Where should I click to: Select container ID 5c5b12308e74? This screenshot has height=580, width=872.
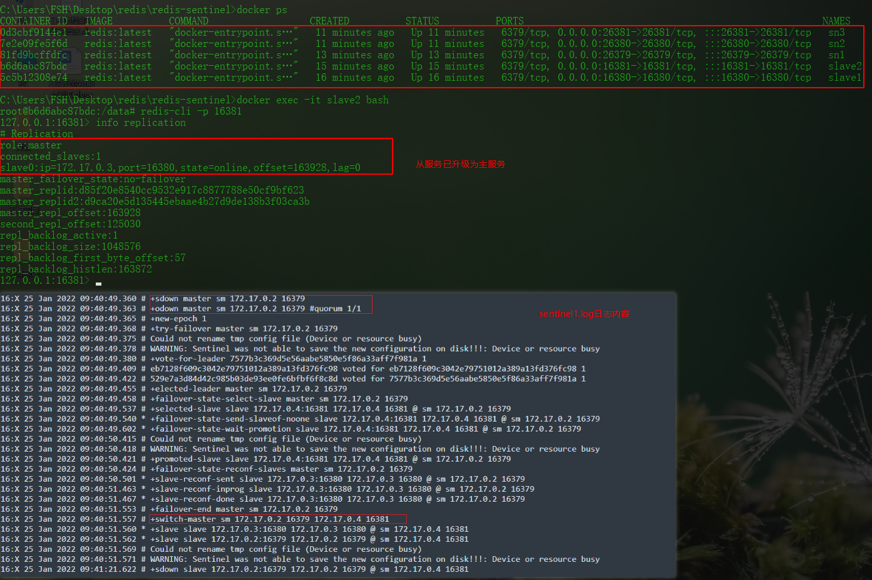[x=34, y=78]
